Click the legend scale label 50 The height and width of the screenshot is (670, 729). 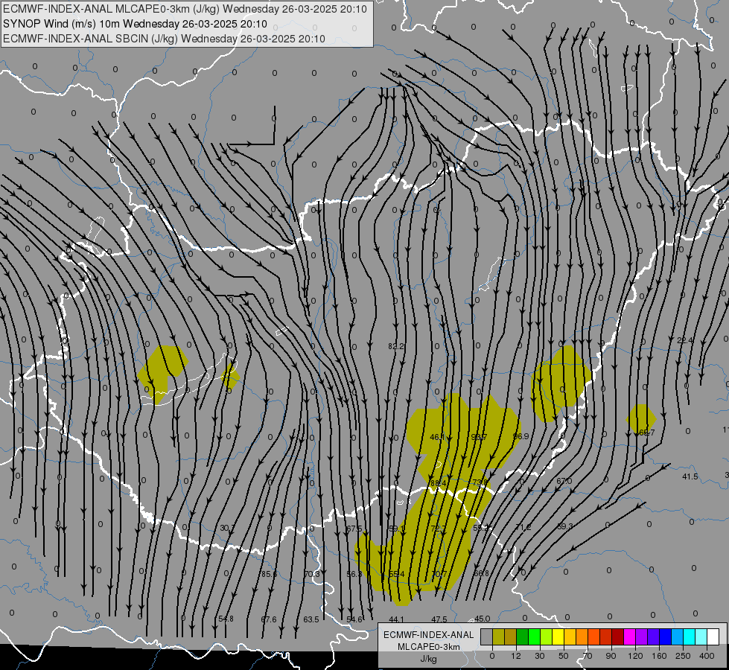[x=564, y=657]
